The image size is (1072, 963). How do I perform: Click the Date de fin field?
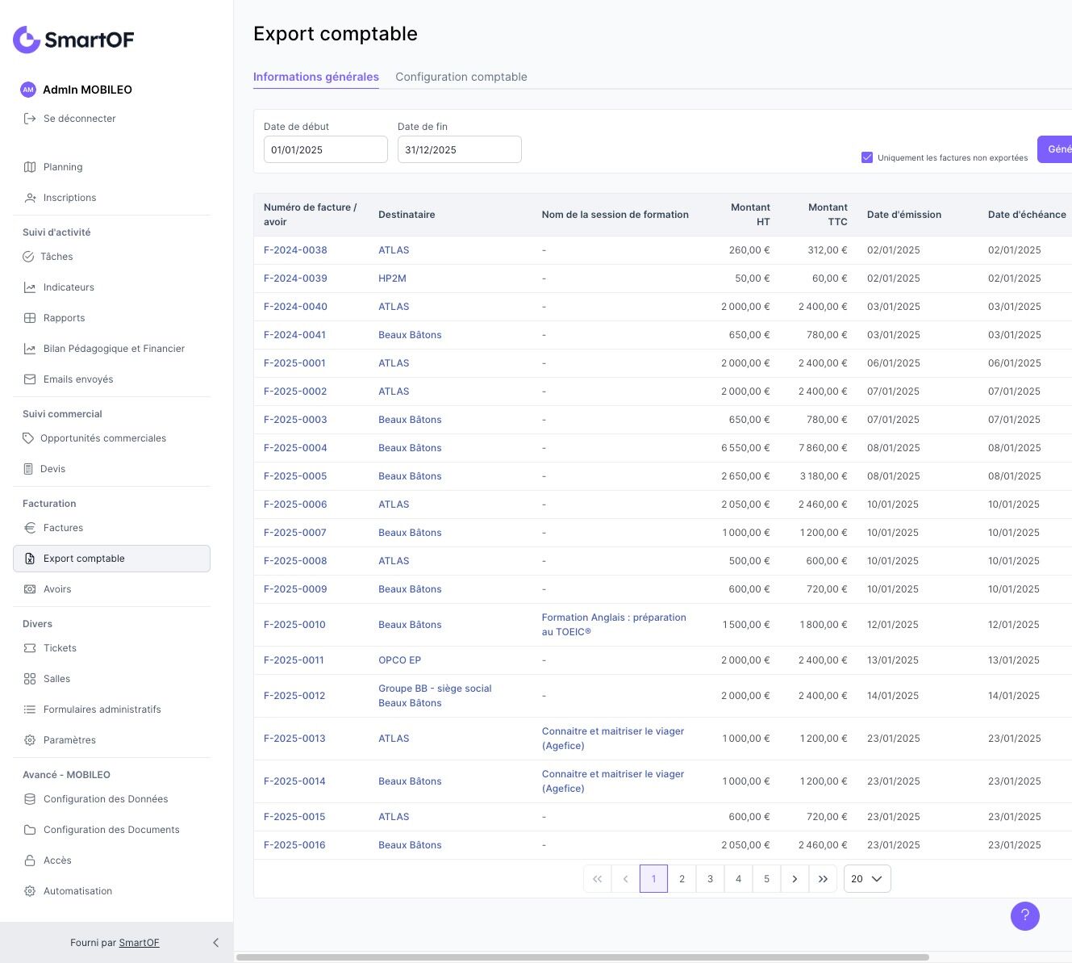[x=460, y=149]
